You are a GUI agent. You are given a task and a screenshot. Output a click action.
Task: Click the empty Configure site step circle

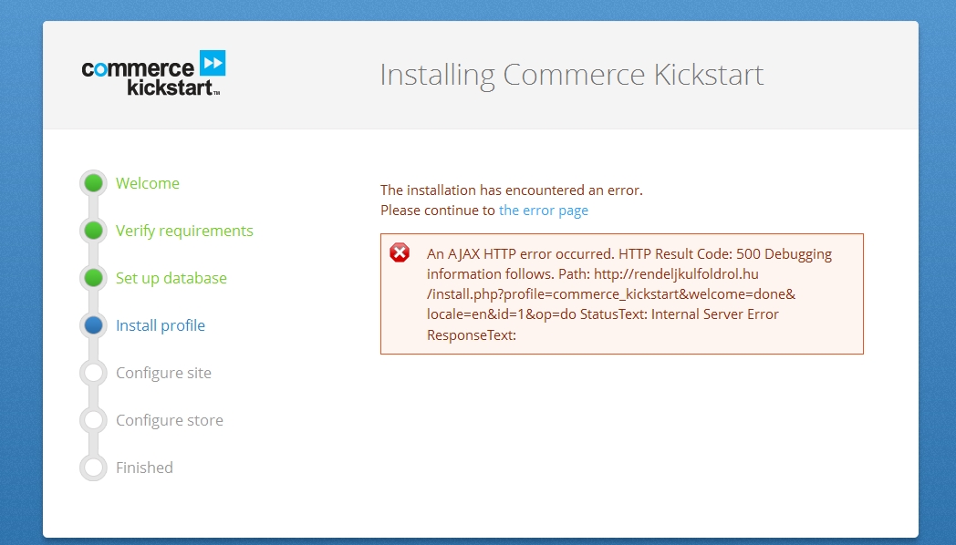tap(93, 373)
